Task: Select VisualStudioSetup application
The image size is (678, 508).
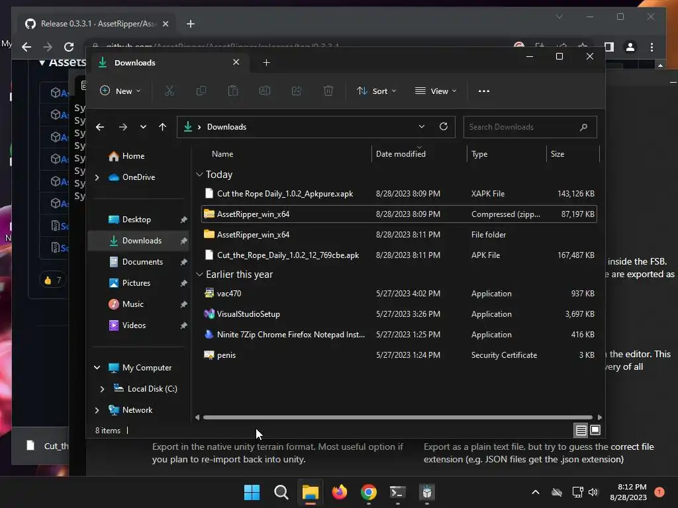Action: [x=399, y=314]
